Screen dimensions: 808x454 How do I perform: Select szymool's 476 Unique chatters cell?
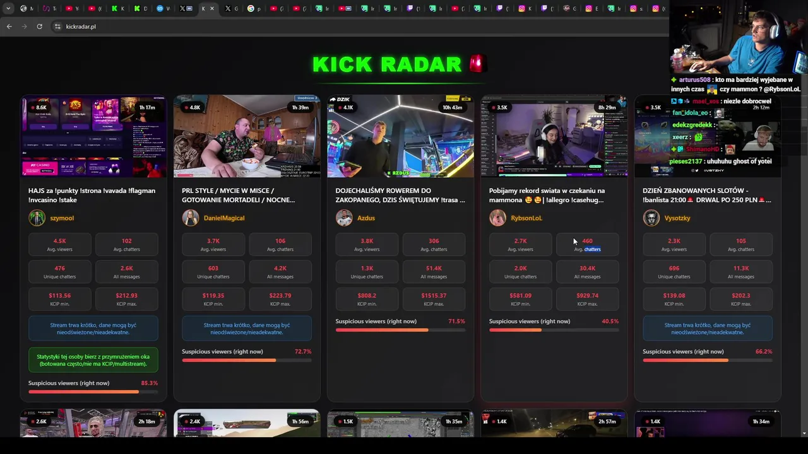coord(59,272)
